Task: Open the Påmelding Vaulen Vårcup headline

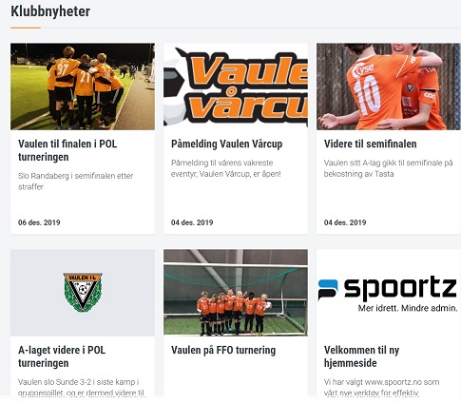Action: pyautogui.click(x=226, y=144)
